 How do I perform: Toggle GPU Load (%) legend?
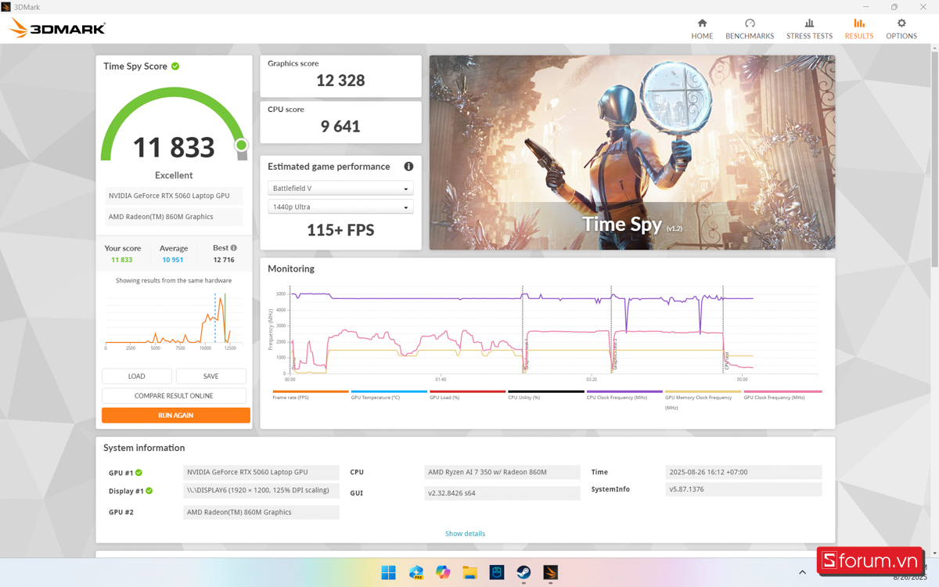(x=467, y=395)
